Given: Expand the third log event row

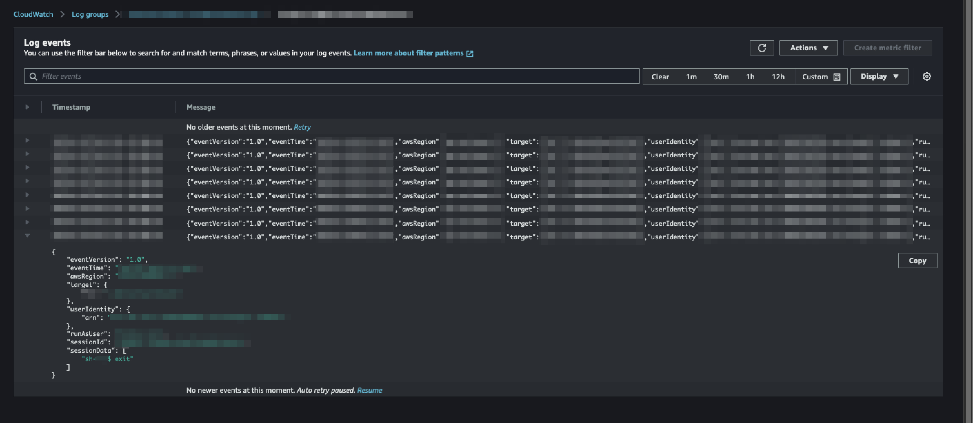Looking at the screenshot, I should [x=27, y=168].
